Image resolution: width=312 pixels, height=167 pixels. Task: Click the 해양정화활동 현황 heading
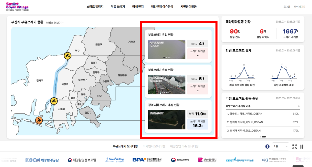point(238,22)
